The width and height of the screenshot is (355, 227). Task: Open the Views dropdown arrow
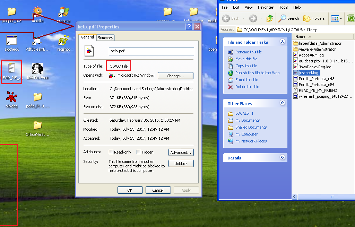(341, 19)
